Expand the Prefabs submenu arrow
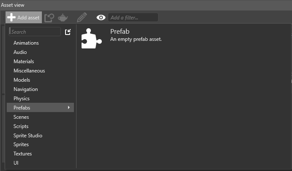This screenshot has height=171, width=292. click(x=69, y=108)
